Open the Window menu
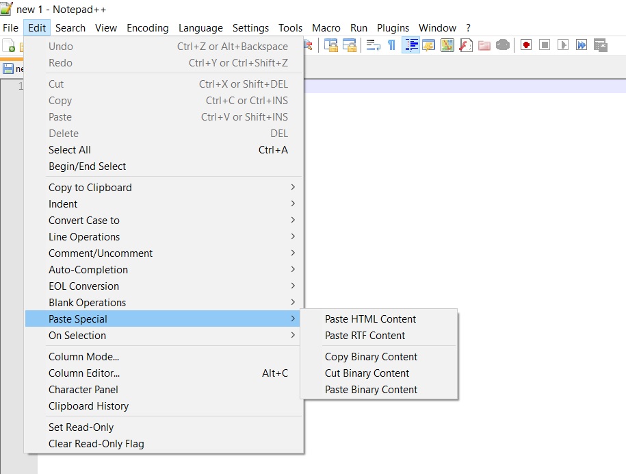This screenshot has width=626, height=474. pyautogui.click(x=437, y=28)
